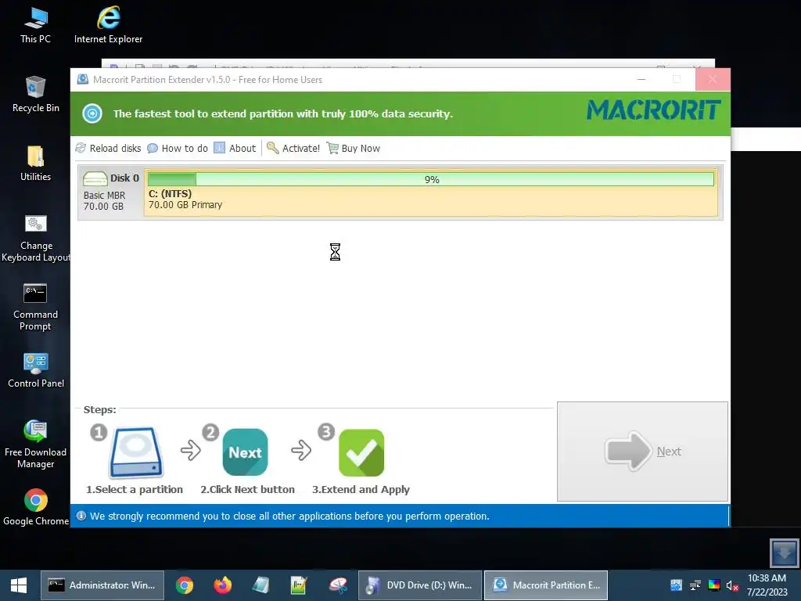
Task: Launch Firefox from the taskbar
Action: (x=223, y=585)
